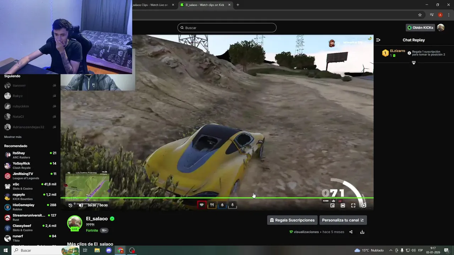The height and width of the screenshot is (255, 454).
Task: Click Mostrar más in the sidebar
Action: (13, 137)
